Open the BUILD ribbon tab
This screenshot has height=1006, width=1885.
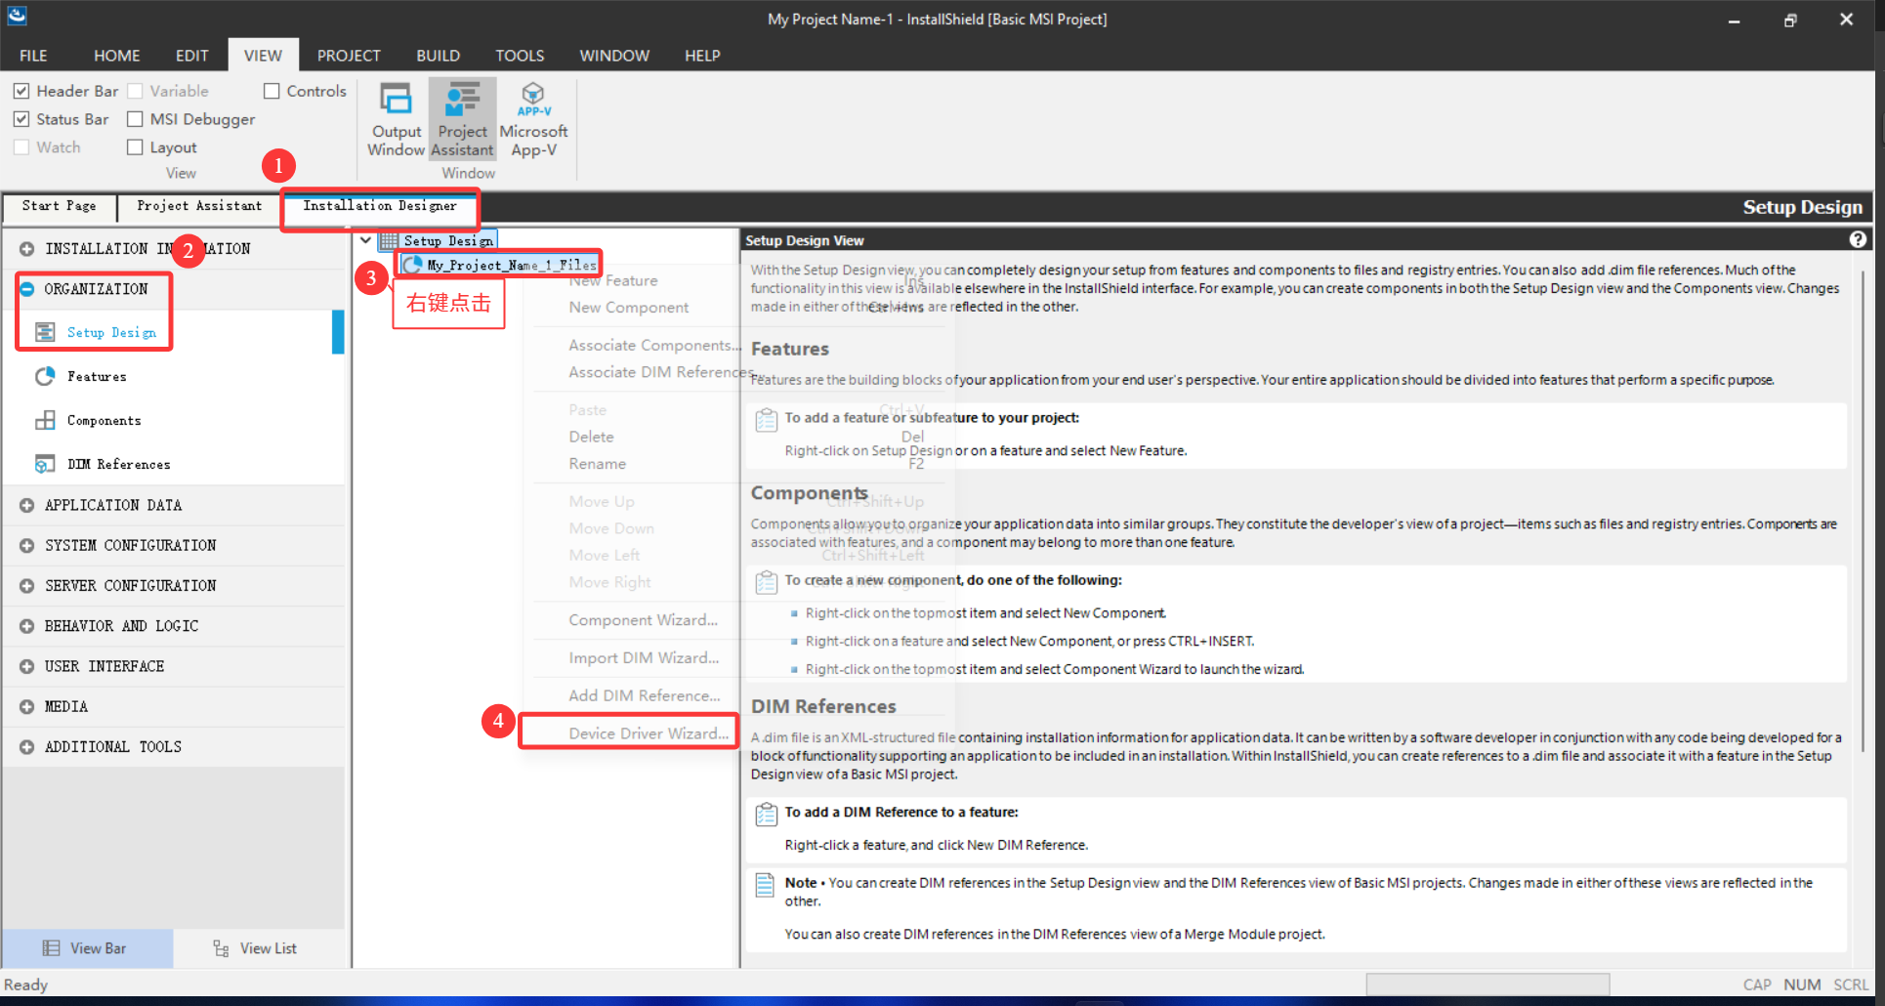439,56
